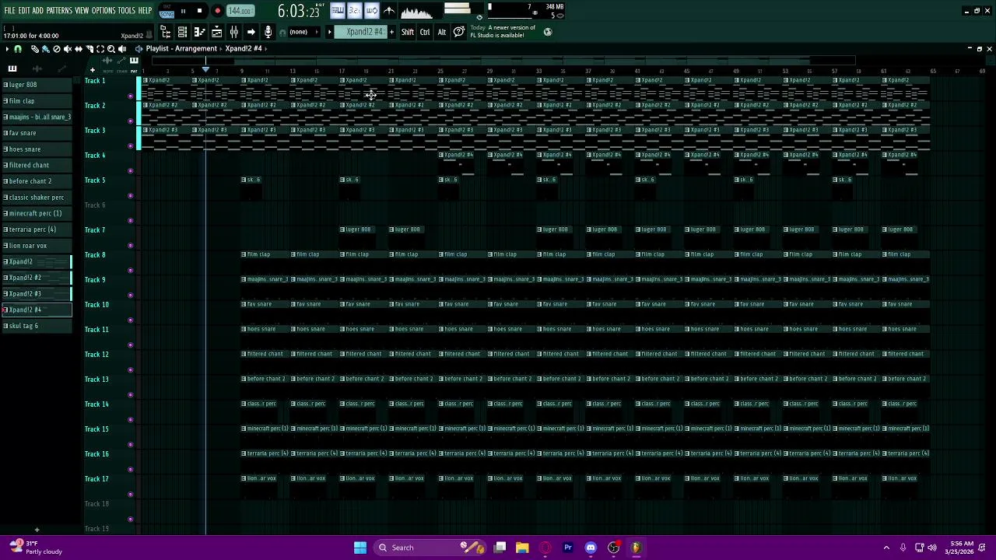Open Discord from the taskbar

[x=591, y=548]
